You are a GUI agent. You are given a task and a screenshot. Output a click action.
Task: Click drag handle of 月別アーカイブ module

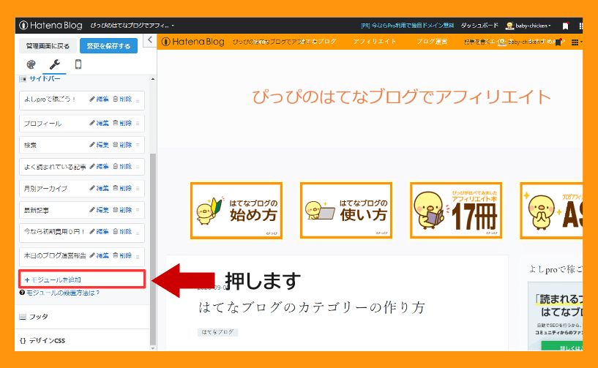(138, 189)
